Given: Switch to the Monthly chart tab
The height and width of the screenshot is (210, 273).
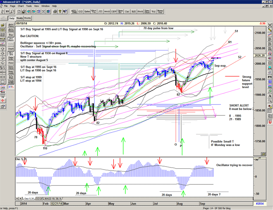Looking at the screenshot, I should click(x=27, y=19).
